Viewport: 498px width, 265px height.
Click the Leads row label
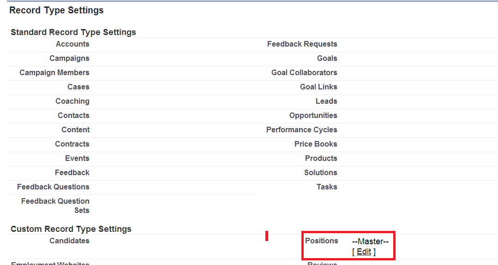(x=326, y=101)
